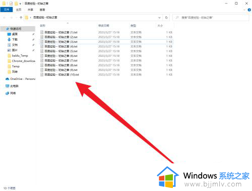Sort files by the 大小 column header
This screenshot has width=252, height=191.
(x=160, y=26)
